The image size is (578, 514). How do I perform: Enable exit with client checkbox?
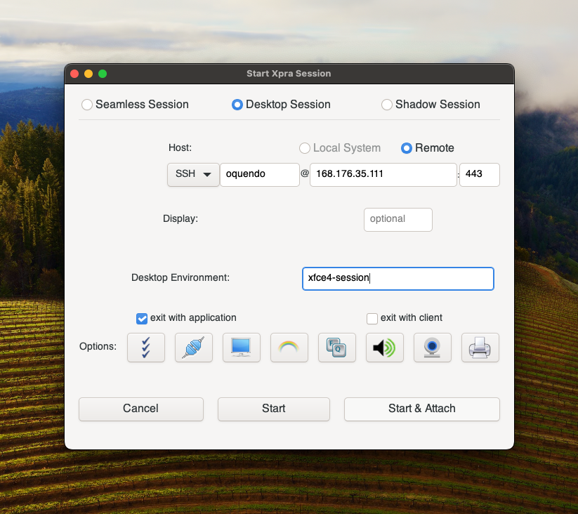(372, 318)
